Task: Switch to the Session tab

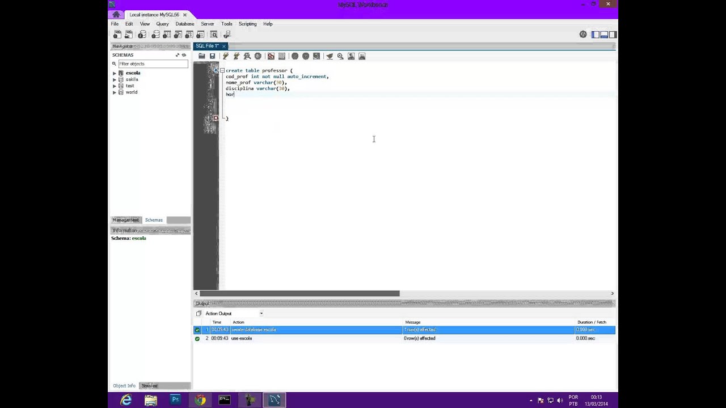Action: click(x=150, y=386)
